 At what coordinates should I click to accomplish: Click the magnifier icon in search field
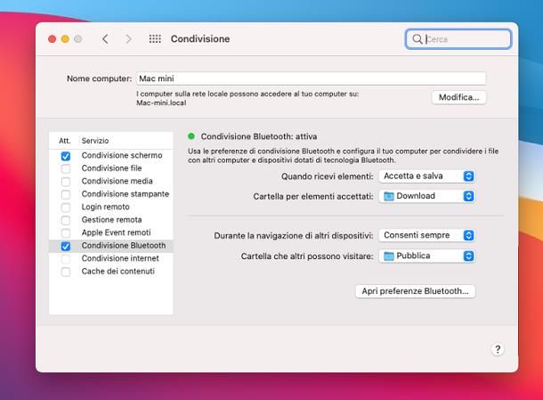point(417,39)
